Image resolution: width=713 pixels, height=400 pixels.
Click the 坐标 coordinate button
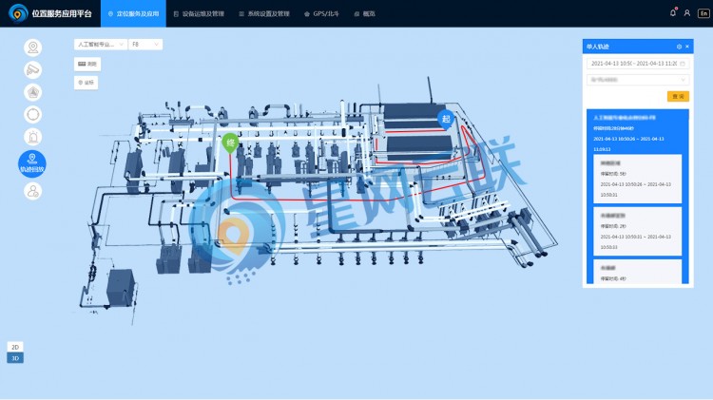(x=87, y=83)
